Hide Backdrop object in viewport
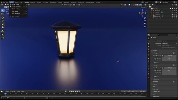The height and width of the screenshot is (100, 178). (x=174, y=11)
